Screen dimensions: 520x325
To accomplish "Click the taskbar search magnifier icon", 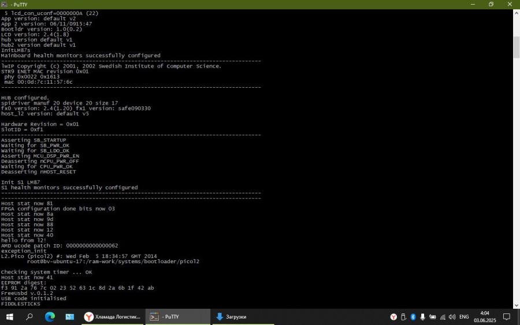I will click(29, 317).
